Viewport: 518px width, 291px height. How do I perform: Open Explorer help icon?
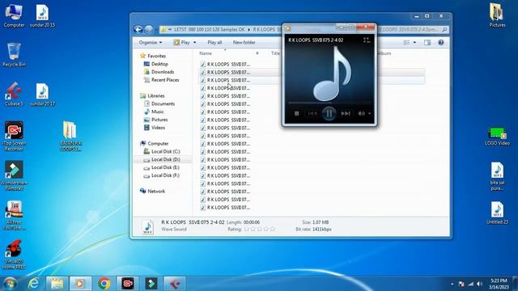[x=440, y=43]
